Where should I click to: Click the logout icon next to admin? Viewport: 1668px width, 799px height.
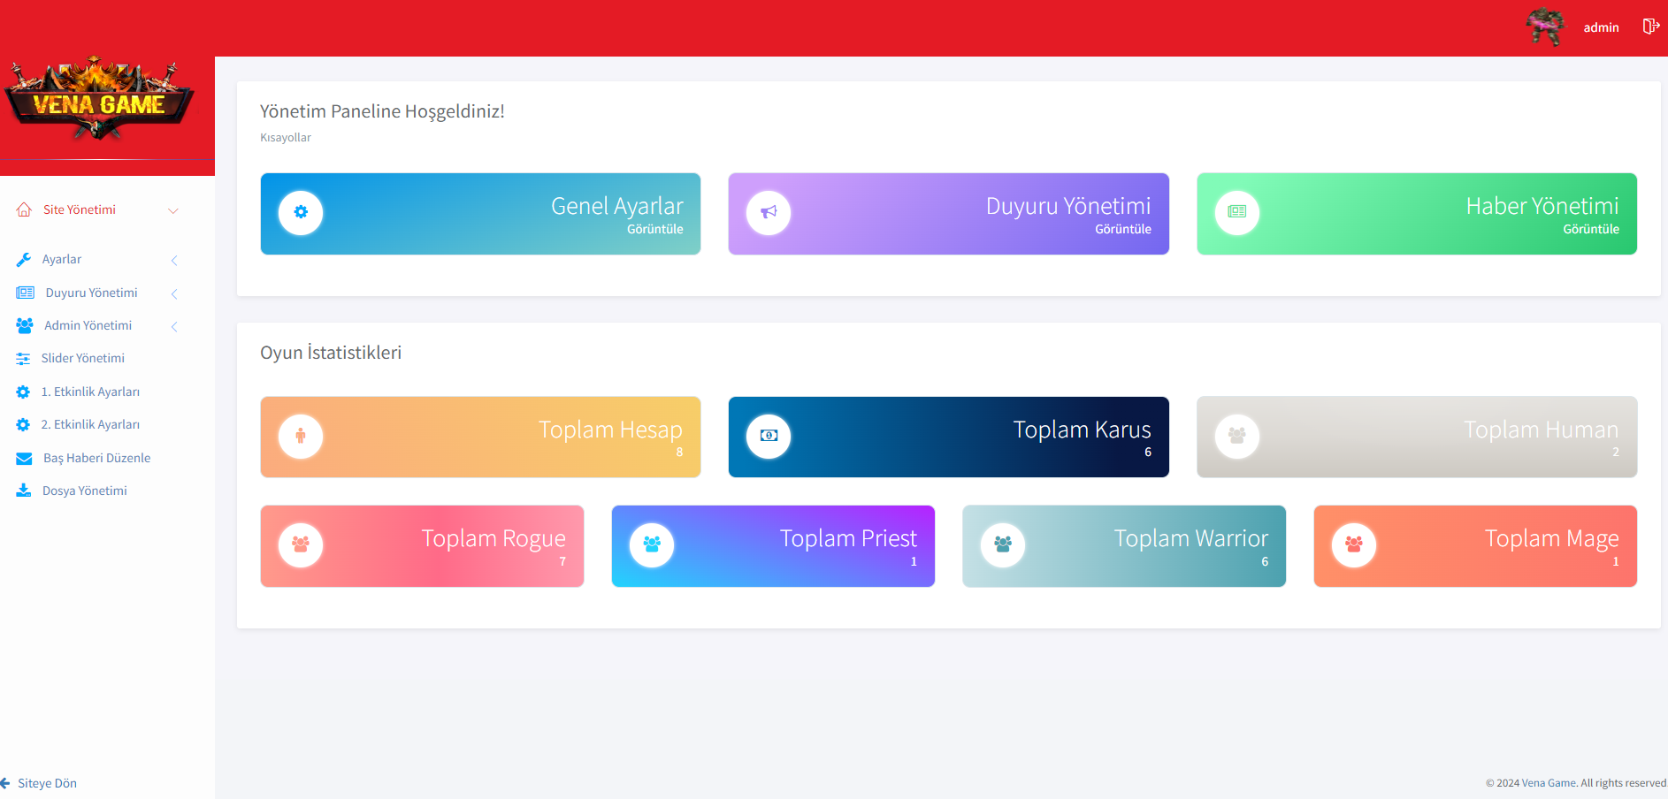pos(1650,27)
